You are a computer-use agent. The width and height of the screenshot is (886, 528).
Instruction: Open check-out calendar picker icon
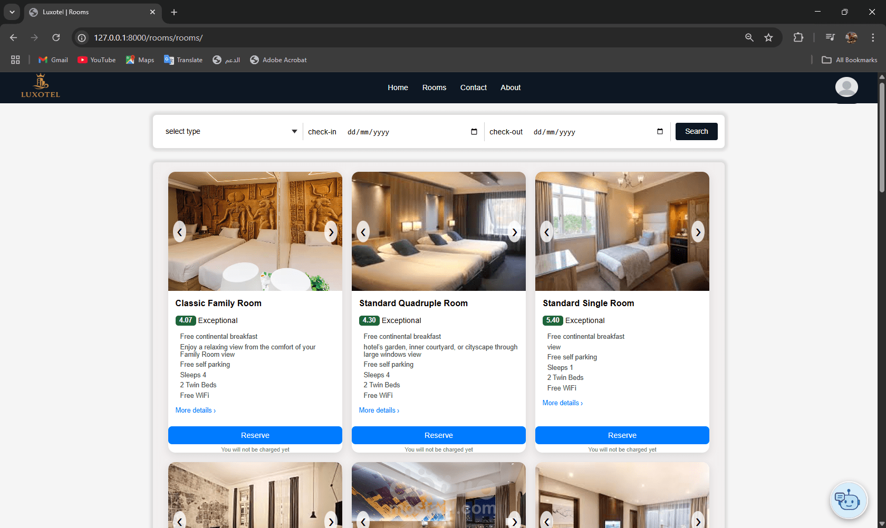(x=660, y=132)
